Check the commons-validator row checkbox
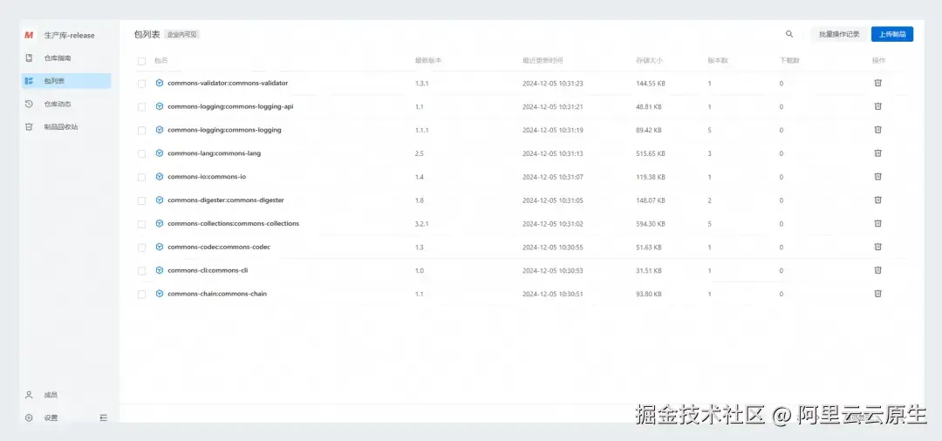Viewport: 942px width, 441px height. pyautogui.click(x=142, y=84)
